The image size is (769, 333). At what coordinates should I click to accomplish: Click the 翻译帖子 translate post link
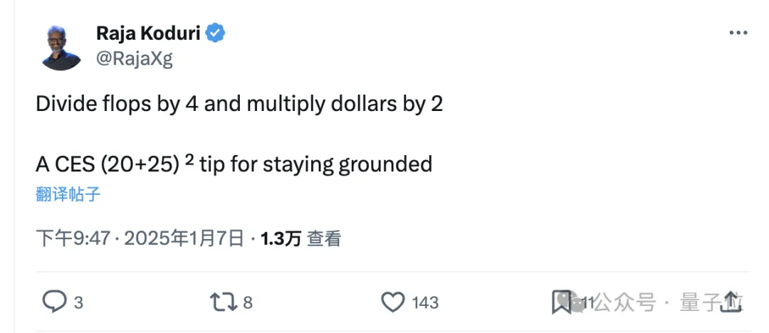[68, 194]
